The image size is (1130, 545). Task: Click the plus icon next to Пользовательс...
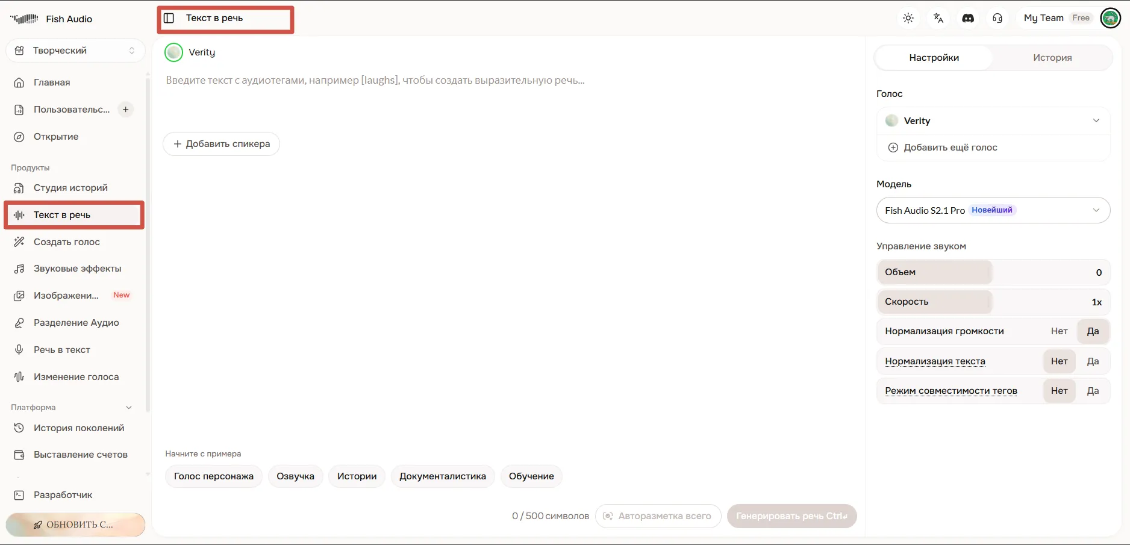tap(126, 109)
